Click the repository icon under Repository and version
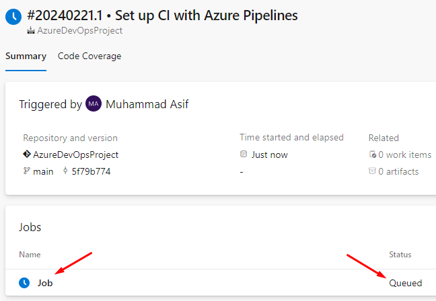 pyautogui.click(x=27, y=154)
